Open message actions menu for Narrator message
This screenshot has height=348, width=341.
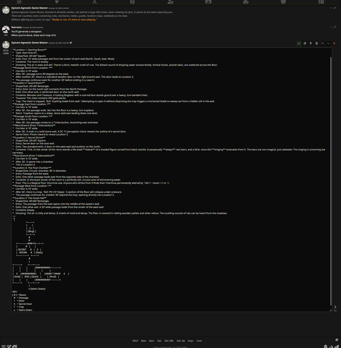(331, 27)
